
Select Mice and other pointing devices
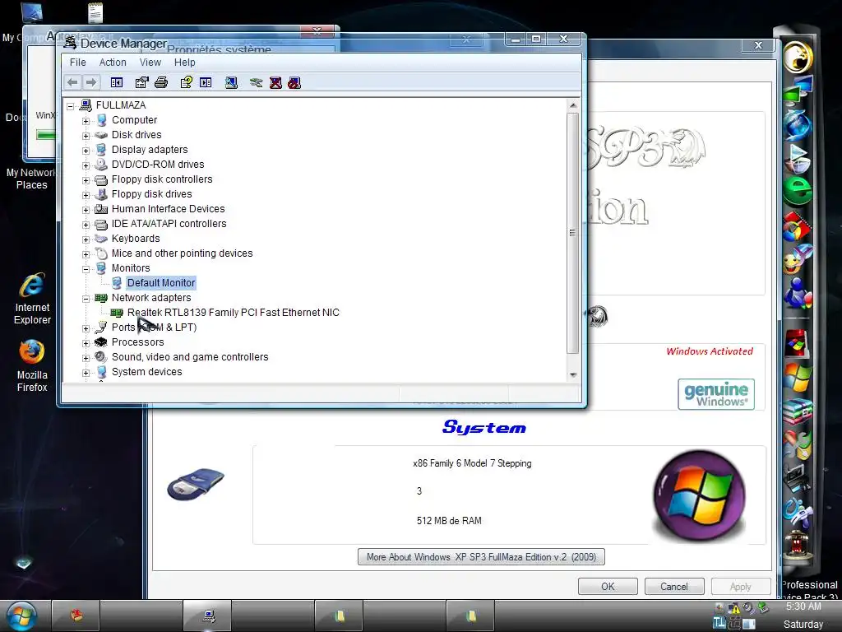click(182, 253)
